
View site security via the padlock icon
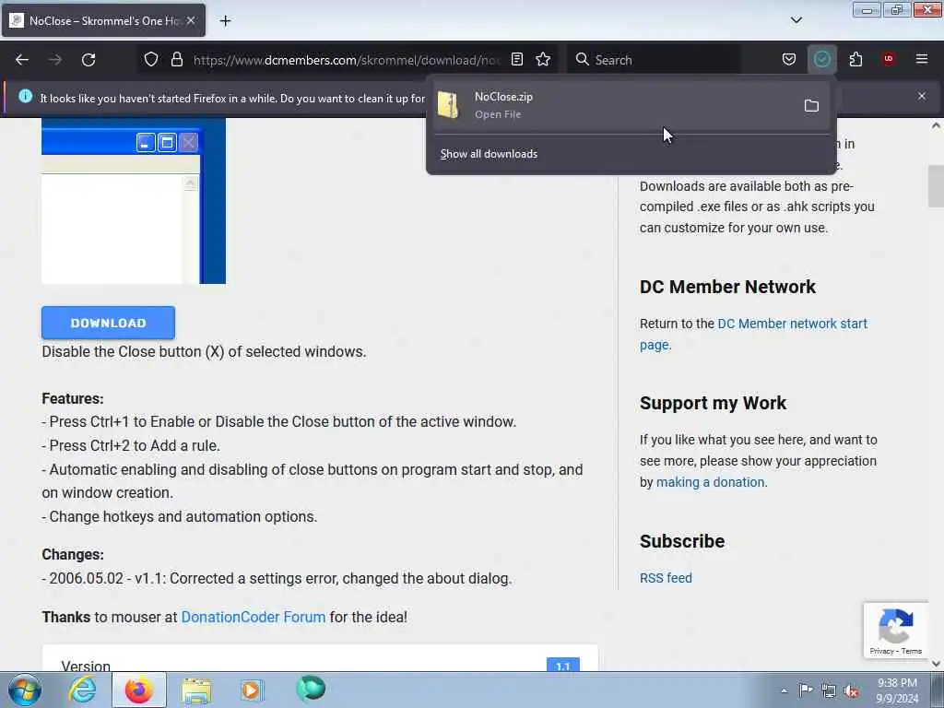[x=176, y=59]
